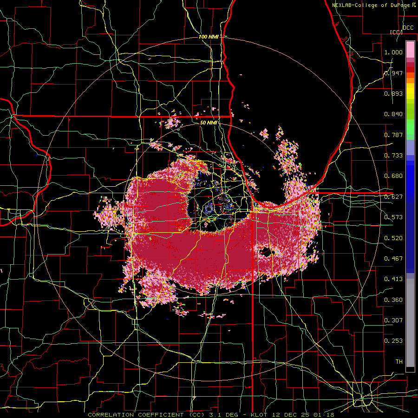The height and width of the screenshot is (418, 418).
Task: Select the 0.253 legend value
Action: (393, 341)
